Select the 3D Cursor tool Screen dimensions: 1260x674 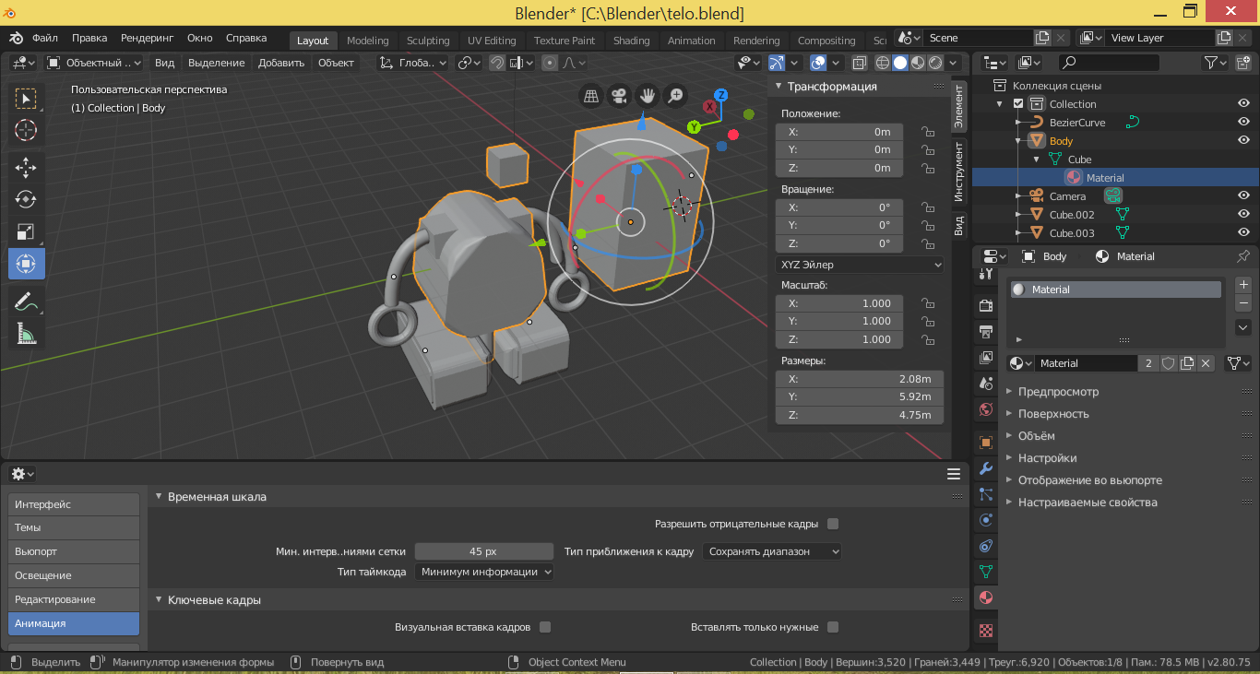pyautogui.click(x=26, y=130)
